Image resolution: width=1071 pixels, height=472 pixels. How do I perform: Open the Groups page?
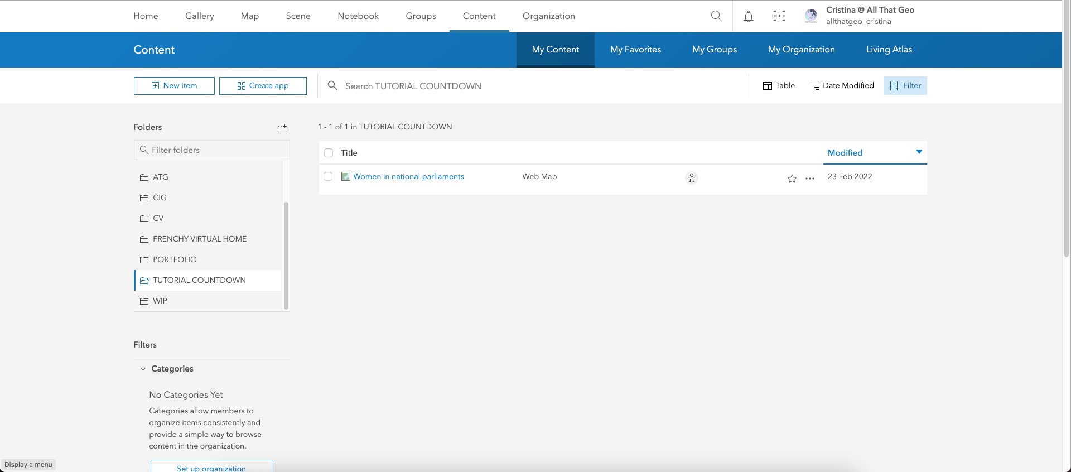click(x=421, y=16)
